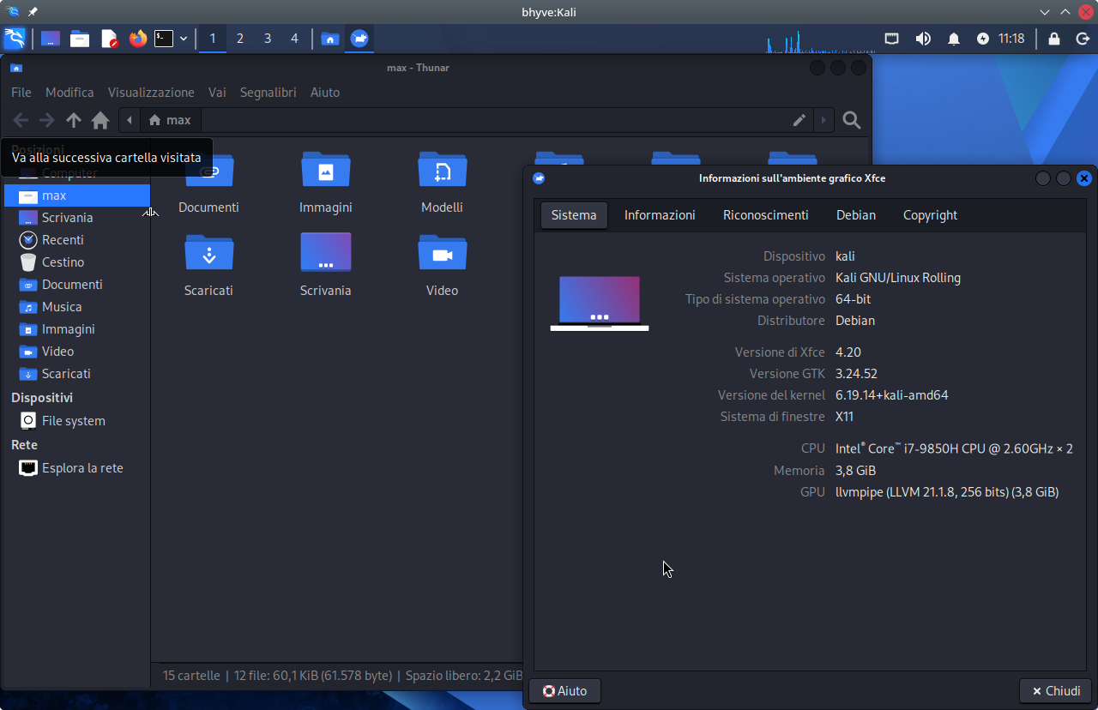Select the Thunar window button in the taskbar
This screenshot has height=710, width=1098.
[x=329, y=39]
